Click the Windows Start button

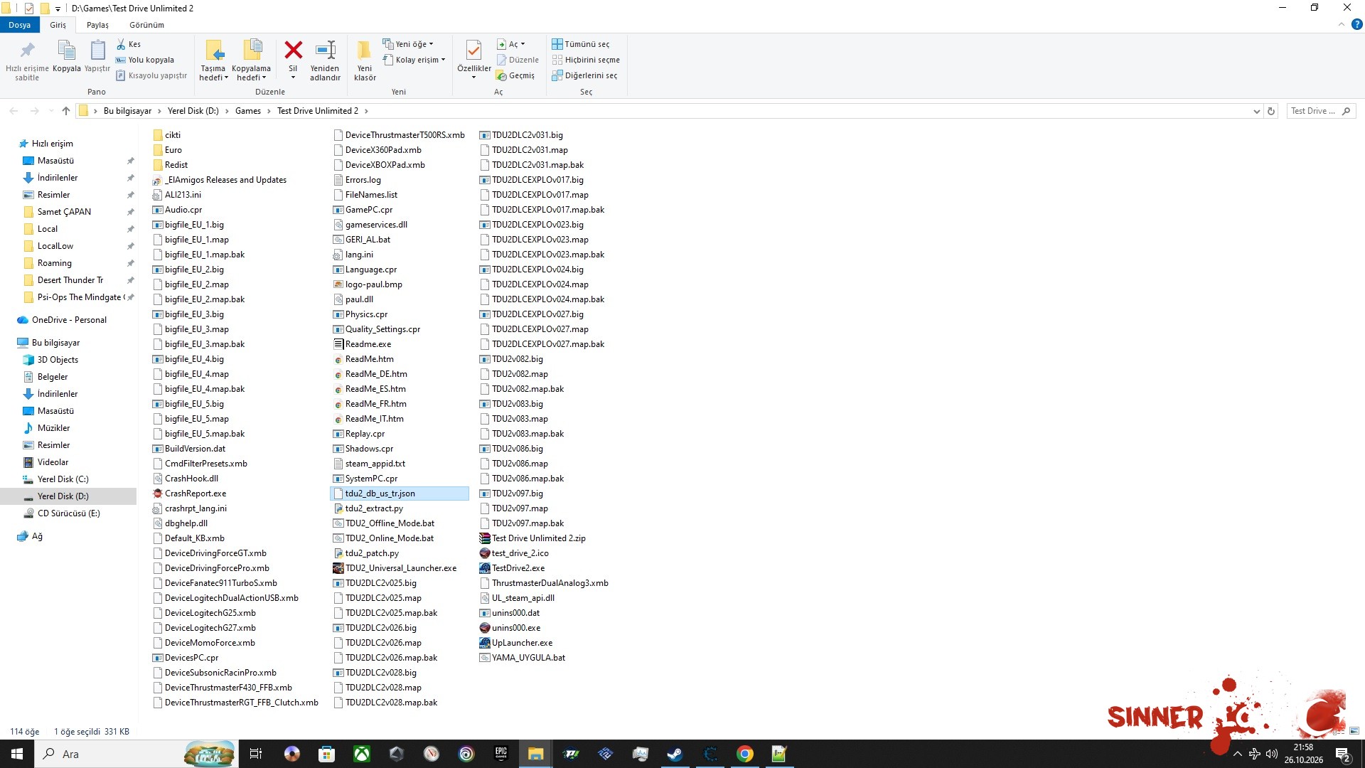pos(17,754)
